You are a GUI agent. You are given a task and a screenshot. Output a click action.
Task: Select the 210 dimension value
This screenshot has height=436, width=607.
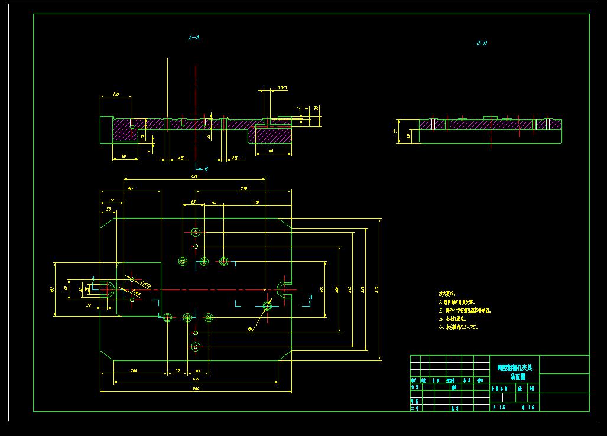[x=256, y=203]
